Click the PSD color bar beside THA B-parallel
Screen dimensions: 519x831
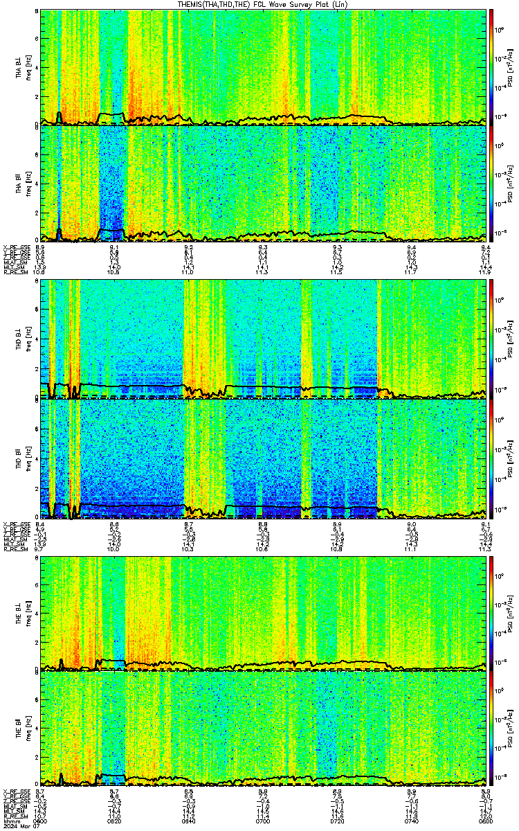point(492,183)
